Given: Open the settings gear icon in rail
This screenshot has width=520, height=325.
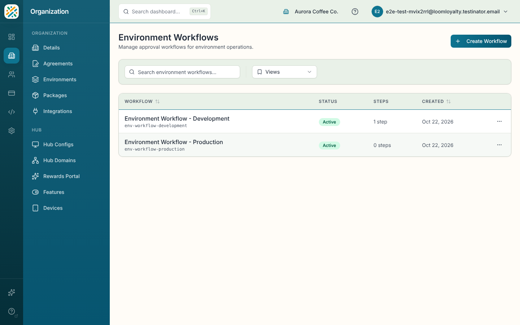Looking at the screenshot, I should [12, 131].
